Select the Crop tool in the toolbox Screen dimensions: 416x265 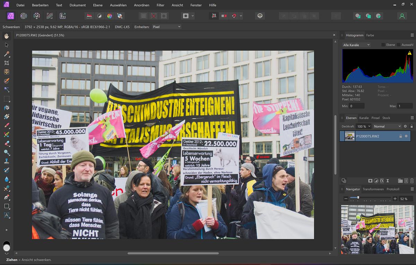click(x=7, y=63)
